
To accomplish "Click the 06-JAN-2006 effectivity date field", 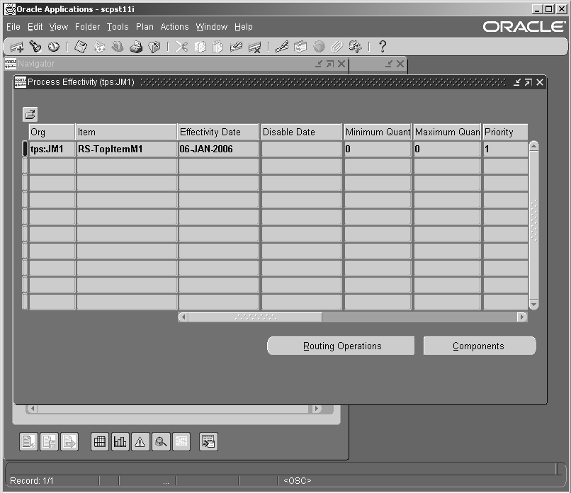I will pyautogui.click(x=218, y=149).
